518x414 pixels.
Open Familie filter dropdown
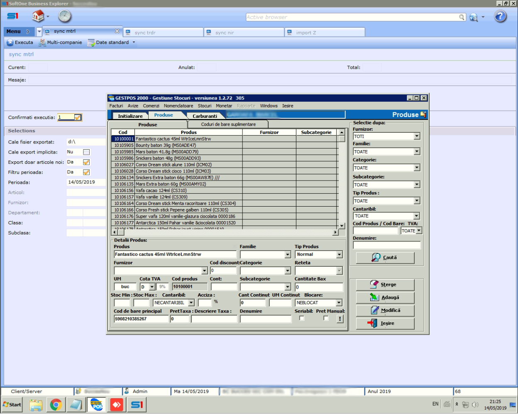click(x=417, y=152)
